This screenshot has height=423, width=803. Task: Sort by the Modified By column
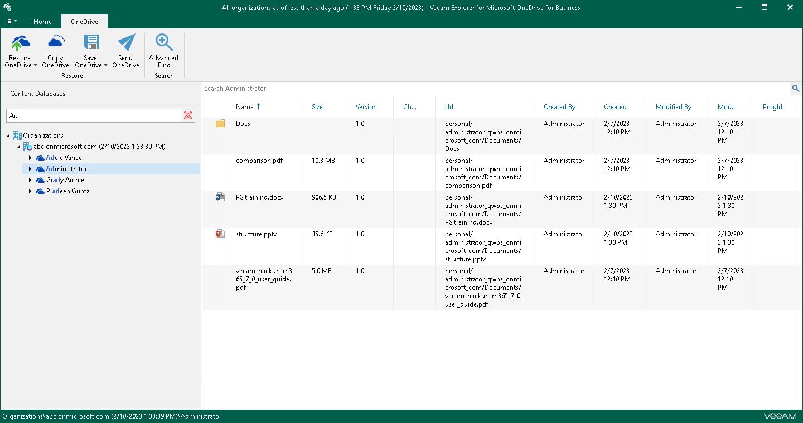coord(674,107)
